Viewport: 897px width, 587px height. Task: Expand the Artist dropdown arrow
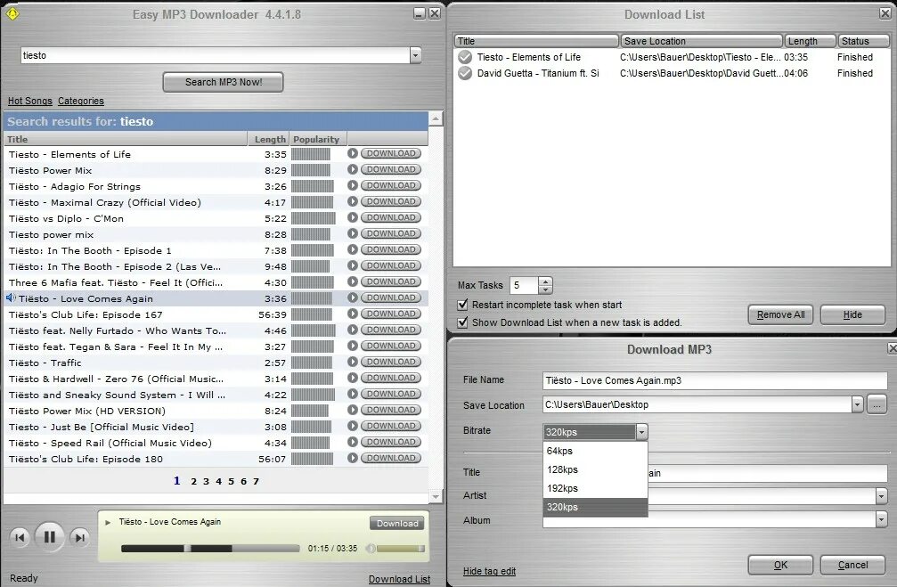tap(881, 495)
